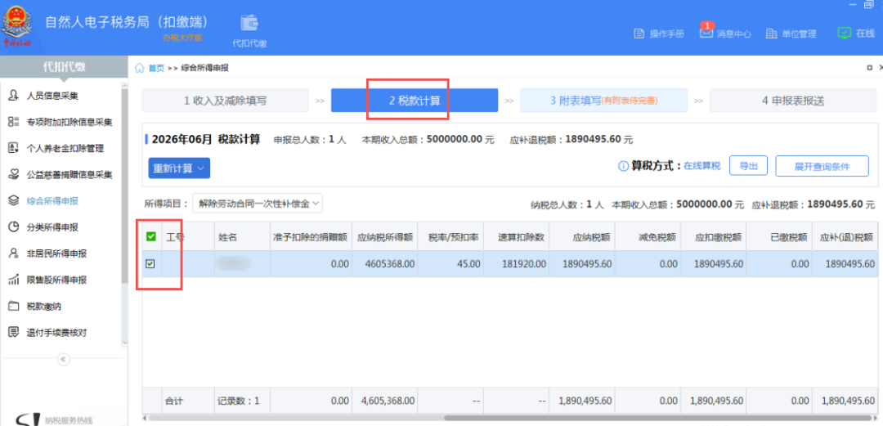The height and width of the screenshot is (426, 883).
Task: Click the window restore icon in breadcrumb bar
Action: 869,68
